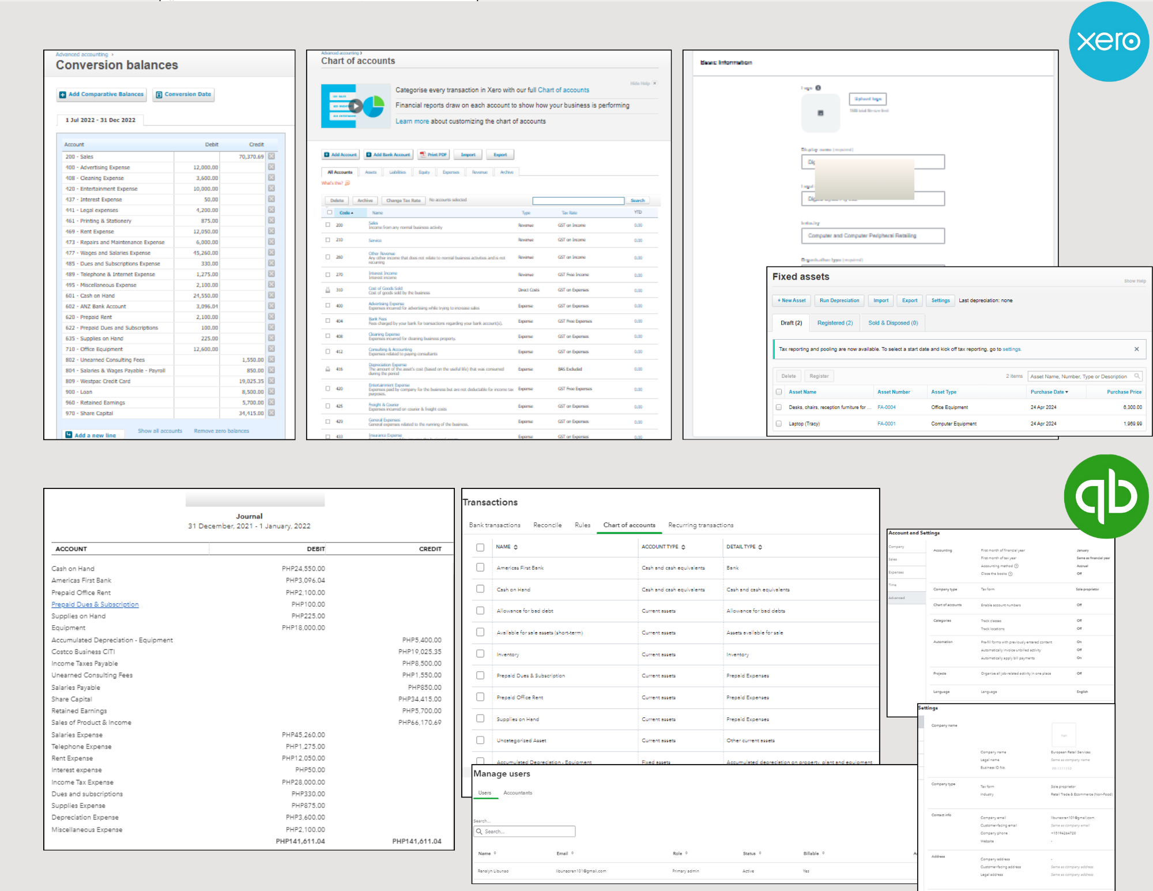Tick the Desks, chairs asset checkbox
This screenshot has width=1153, height=891.
click(779, 407)
